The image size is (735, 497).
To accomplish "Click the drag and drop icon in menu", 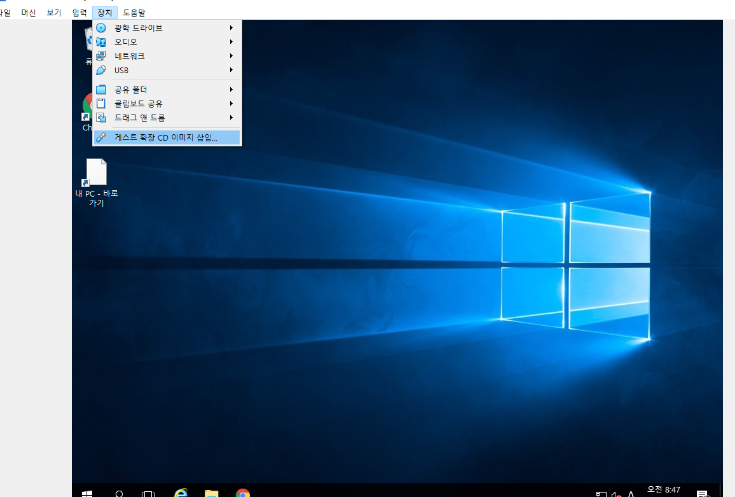I will coord(101,117).
